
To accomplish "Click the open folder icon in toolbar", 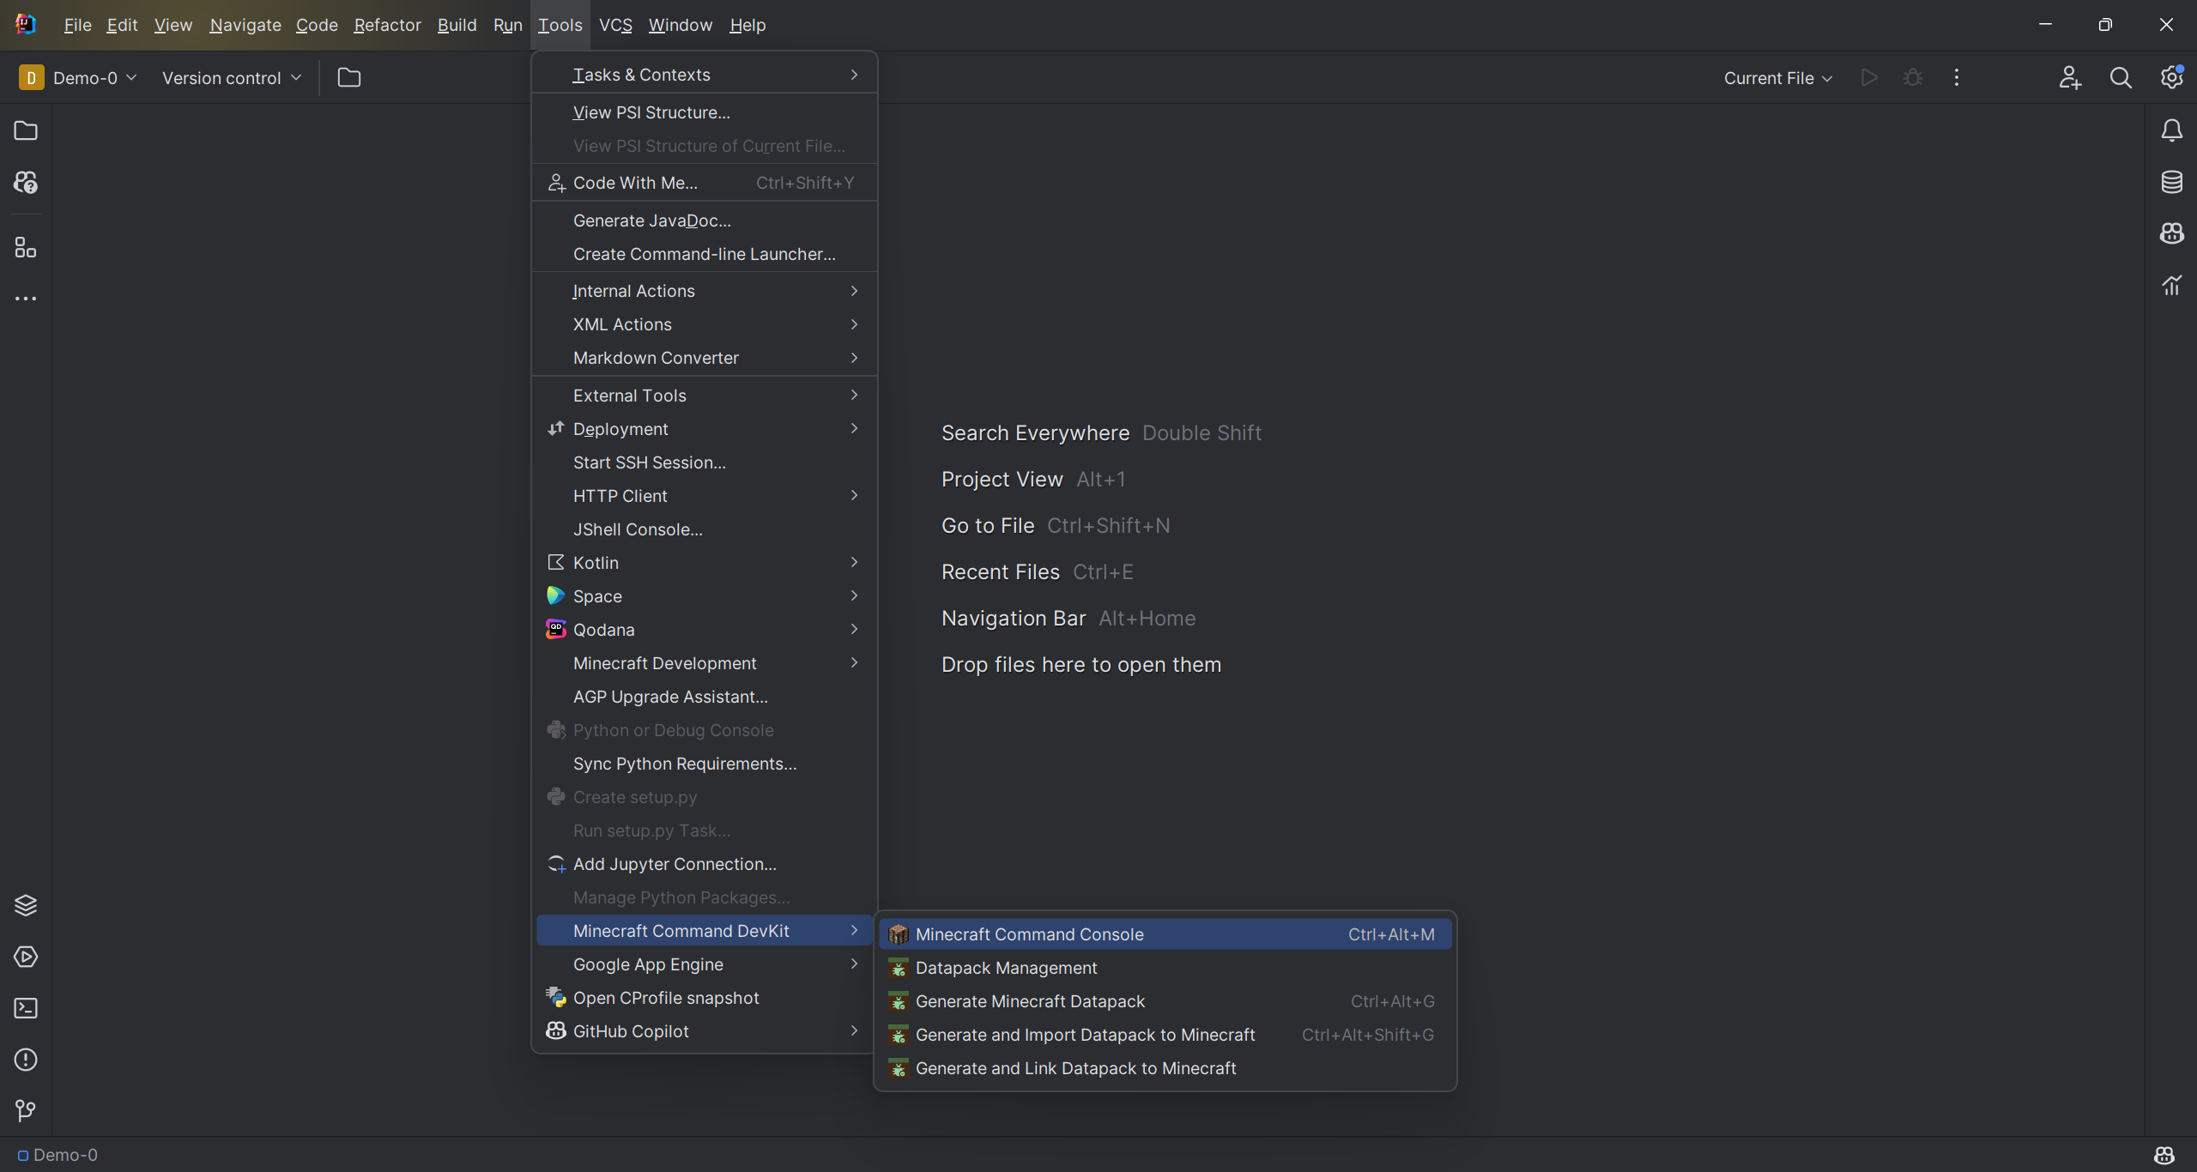I will (349, 78).
